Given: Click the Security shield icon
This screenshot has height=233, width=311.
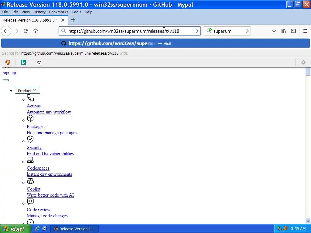Looking at the screenshot, I should (x=30, y=139).
